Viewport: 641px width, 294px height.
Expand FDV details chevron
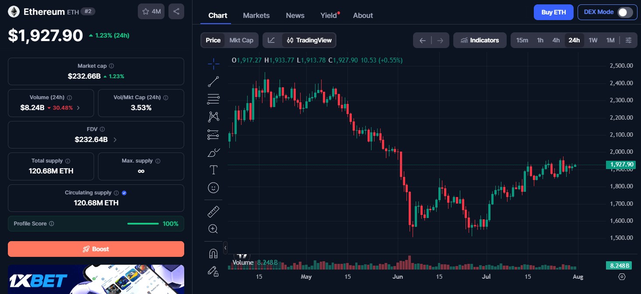click(115, 140)
